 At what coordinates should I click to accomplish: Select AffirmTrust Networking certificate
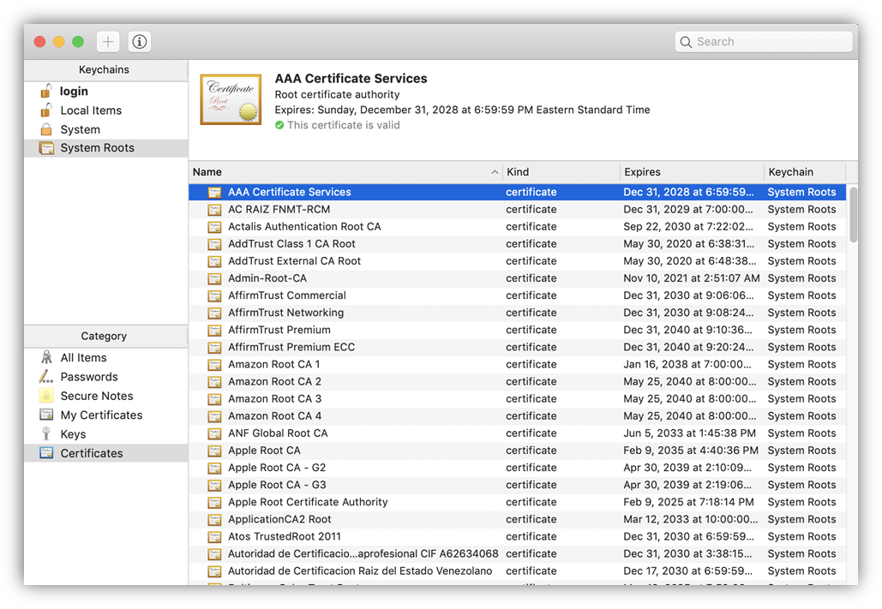(x=517, y=313)
